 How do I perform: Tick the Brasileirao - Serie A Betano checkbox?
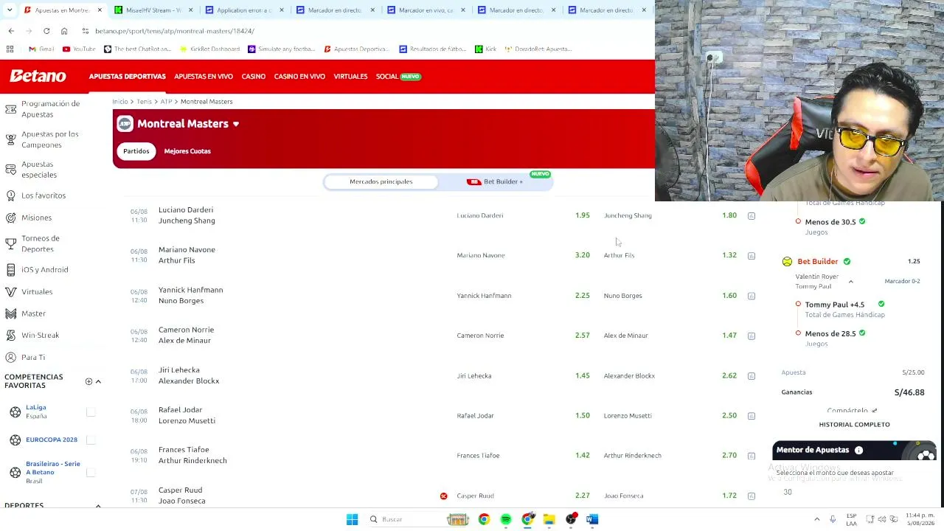[91, 472]
